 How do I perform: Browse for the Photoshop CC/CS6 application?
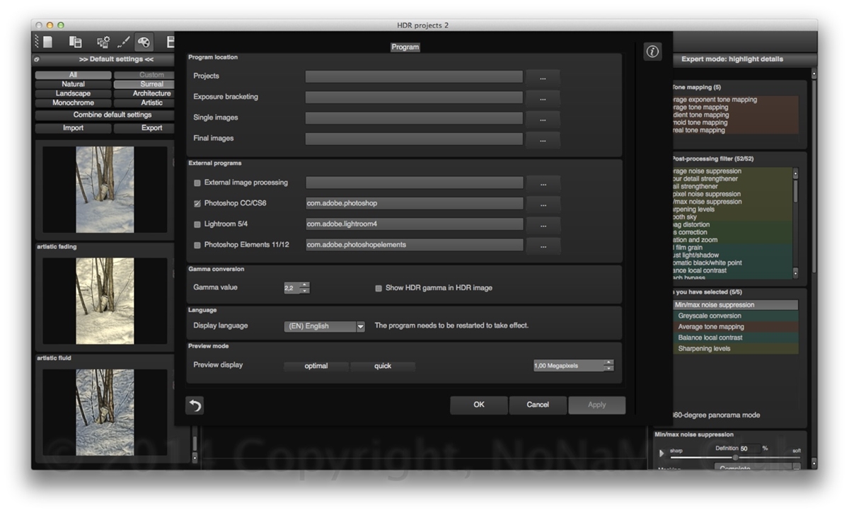point(543,204)
